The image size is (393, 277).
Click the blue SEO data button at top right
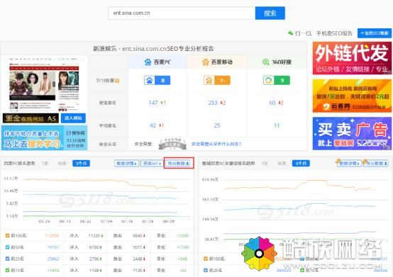click(375, 33)
